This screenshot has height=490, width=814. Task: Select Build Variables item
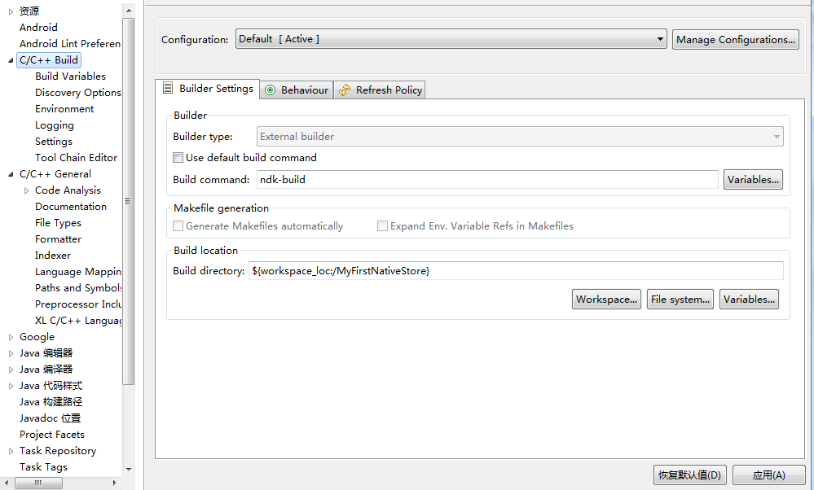click(70, 77)
